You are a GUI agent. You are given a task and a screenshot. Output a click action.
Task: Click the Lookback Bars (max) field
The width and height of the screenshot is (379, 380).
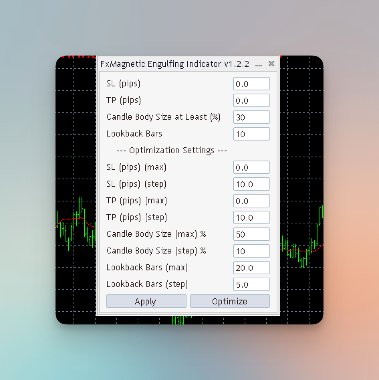click(251, 268)
